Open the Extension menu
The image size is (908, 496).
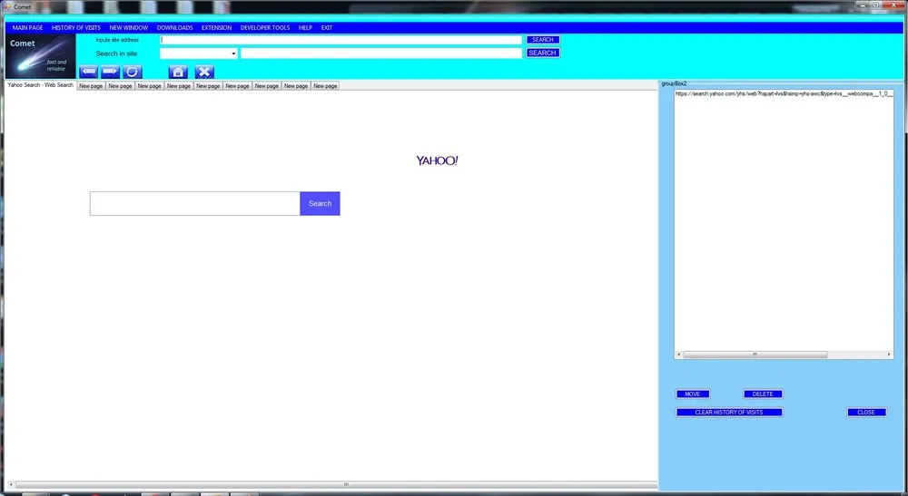coord(216,28)
